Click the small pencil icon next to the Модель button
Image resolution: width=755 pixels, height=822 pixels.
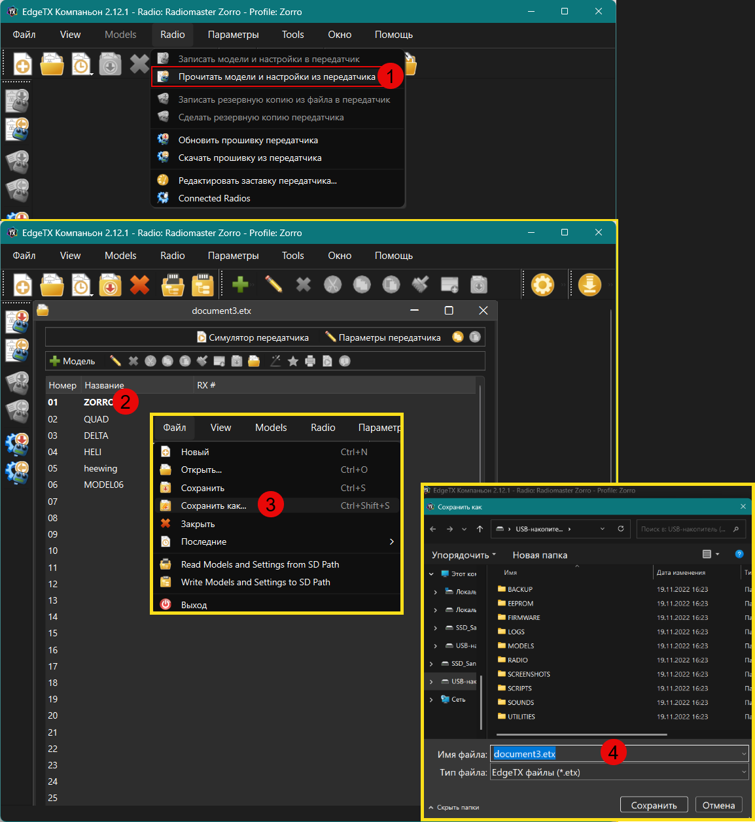(x=115, y=361)
